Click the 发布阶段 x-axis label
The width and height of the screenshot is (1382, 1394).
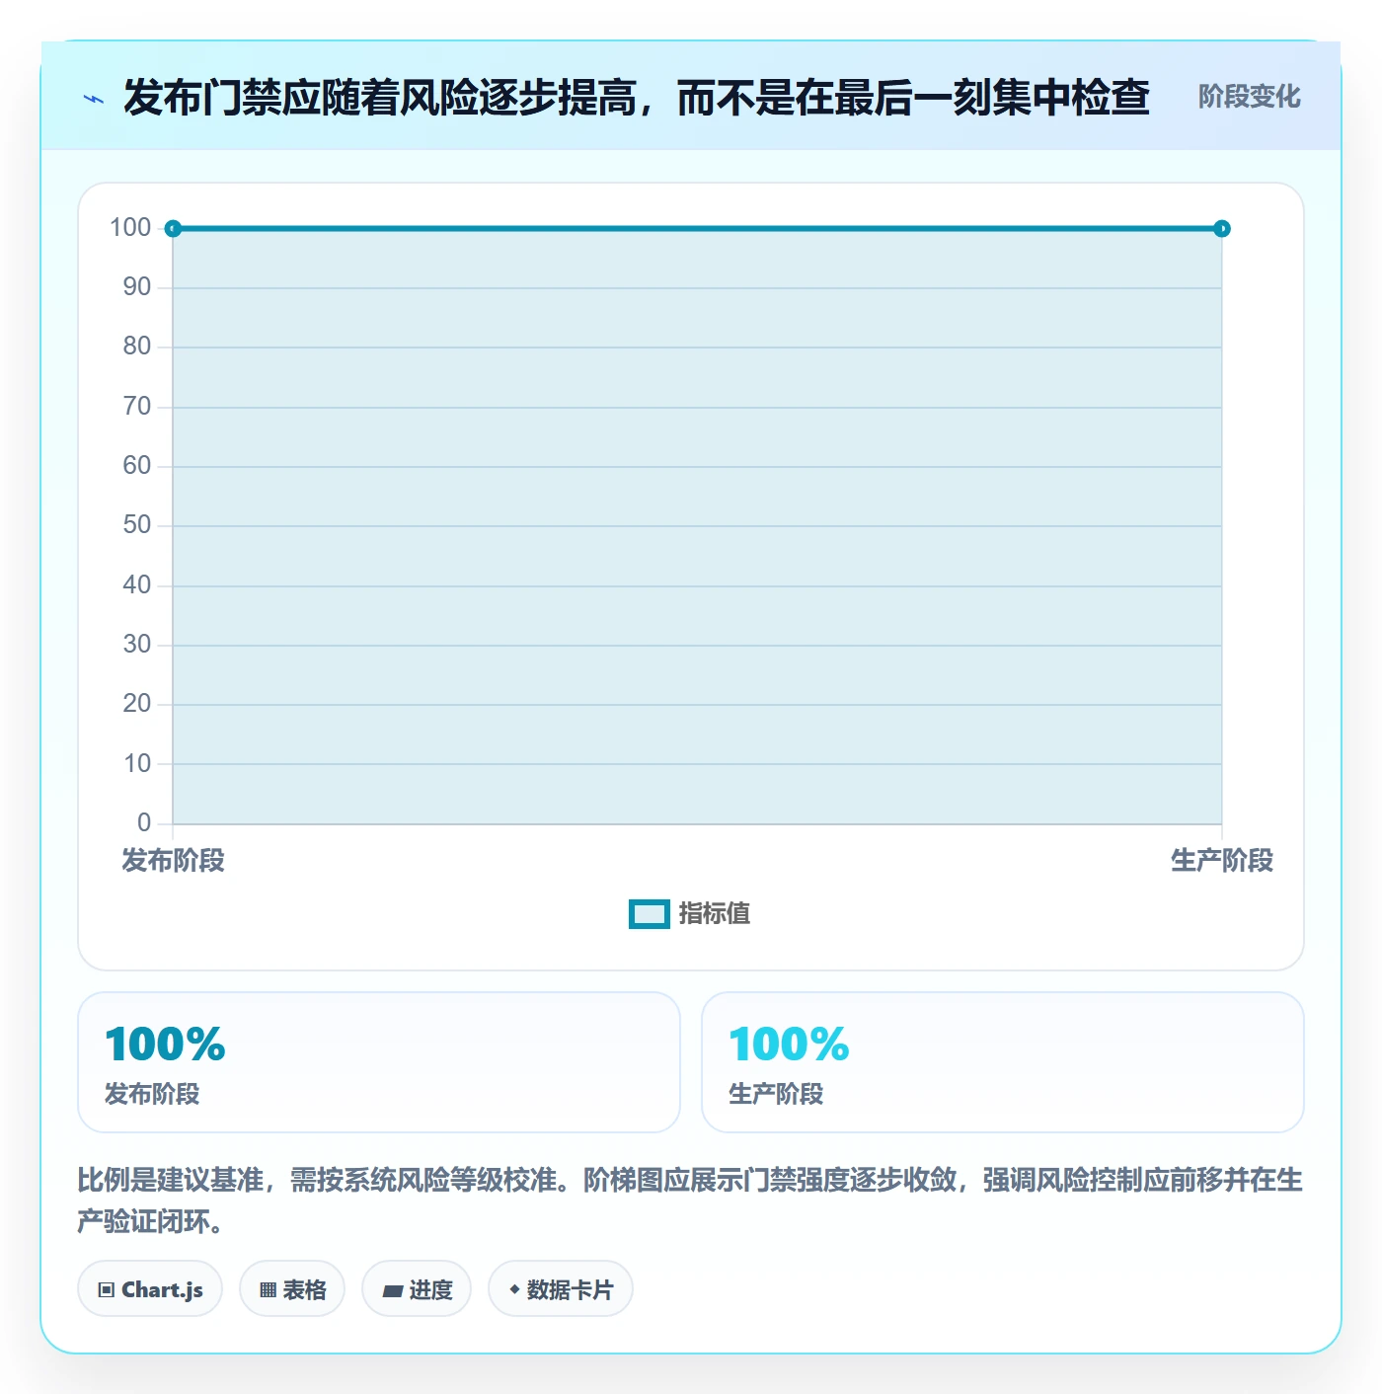click(173, 861)
